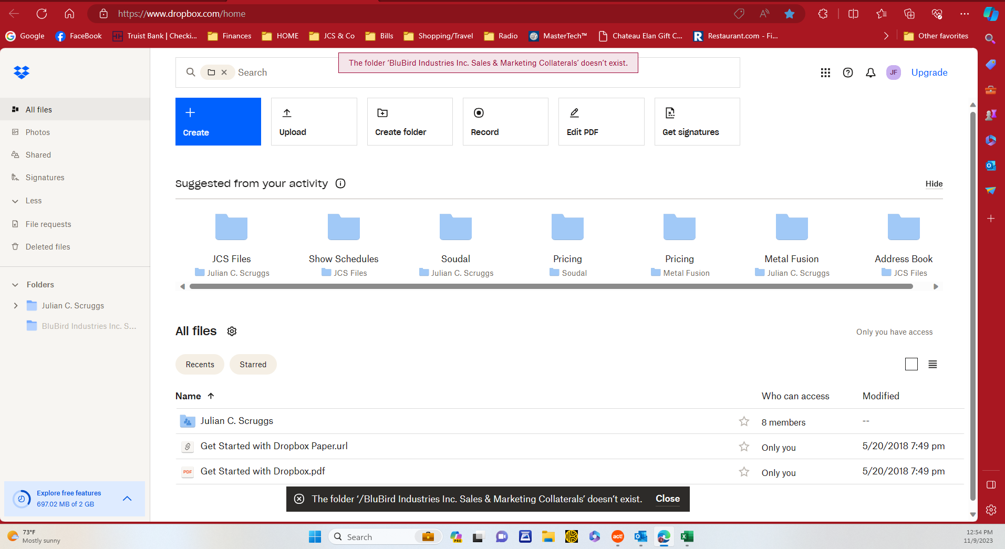This screenshot has width=1005, height=549.
Task: Open File Explorer from the taskbar
Action: click(548, 536)
